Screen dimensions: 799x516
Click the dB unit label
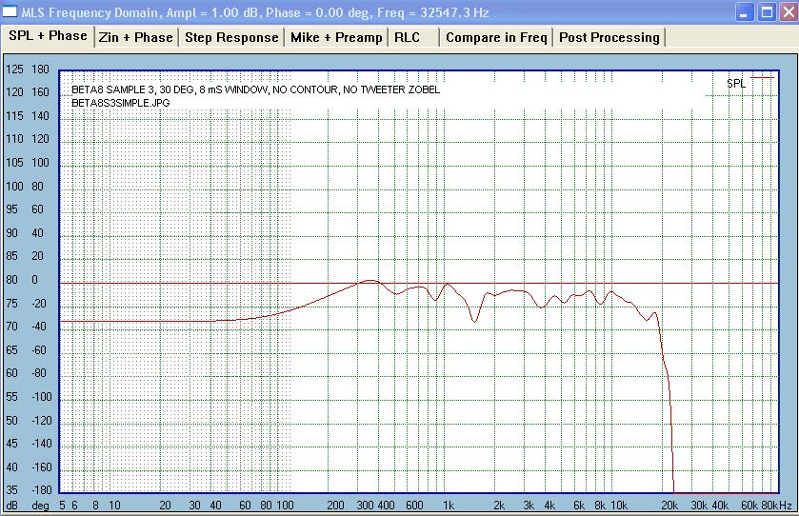[11, 506]
